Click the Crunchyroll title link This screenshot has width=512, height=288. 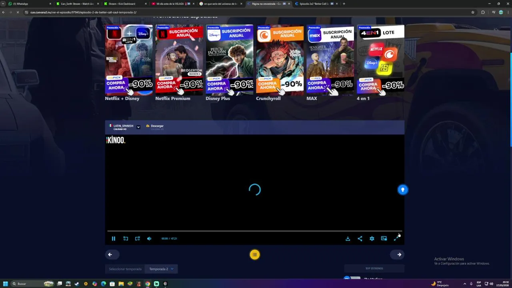pyautogui.click(x=268, y=98)
